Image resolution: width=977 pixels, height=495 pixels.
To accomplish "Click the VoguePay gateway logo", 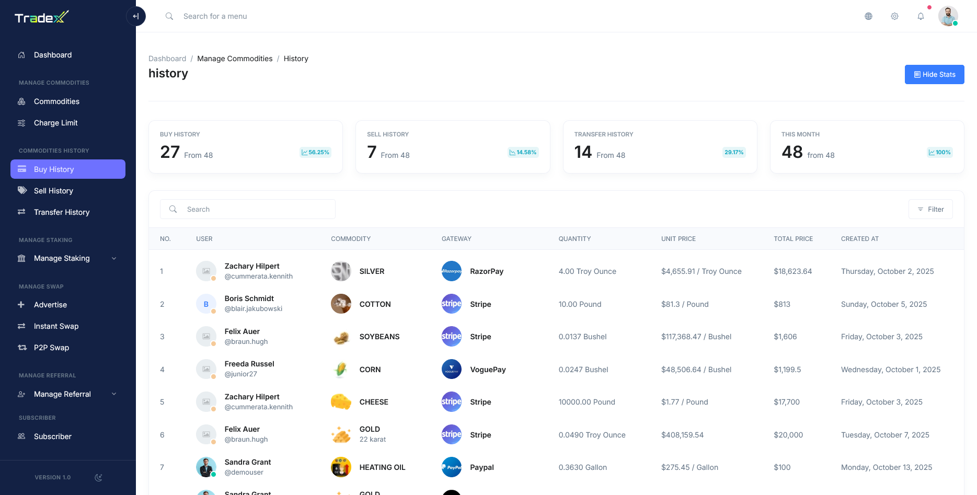I will [451, 370].
